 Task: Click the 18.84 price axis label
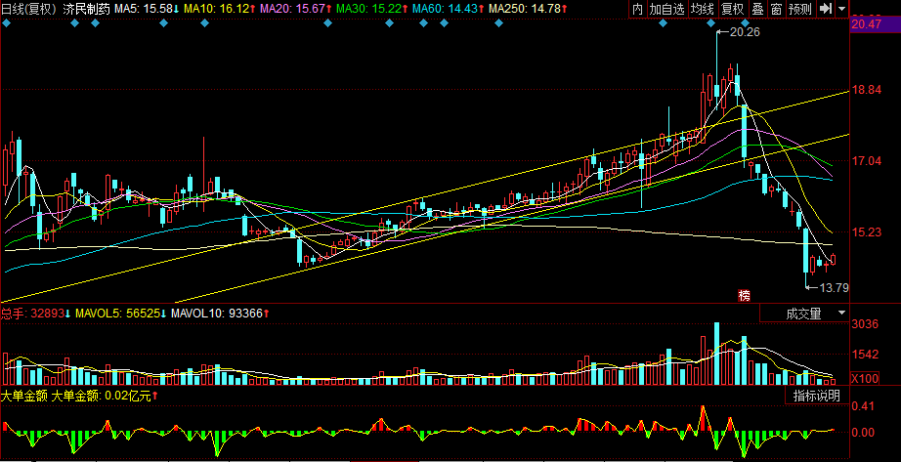[867, 90]
